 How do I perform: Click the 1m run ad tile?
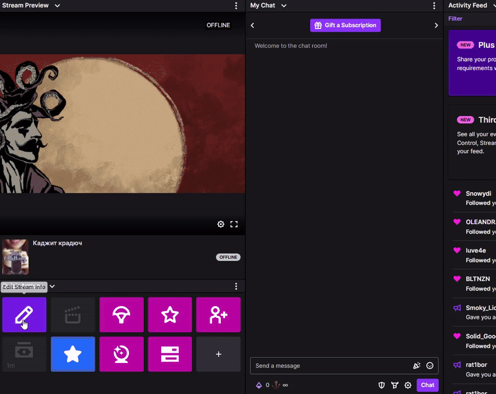[24, 354]
